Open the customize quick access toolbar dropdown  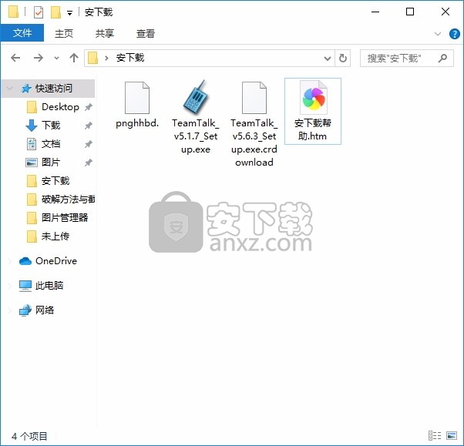pyautogui.click(x=70, y=13)
